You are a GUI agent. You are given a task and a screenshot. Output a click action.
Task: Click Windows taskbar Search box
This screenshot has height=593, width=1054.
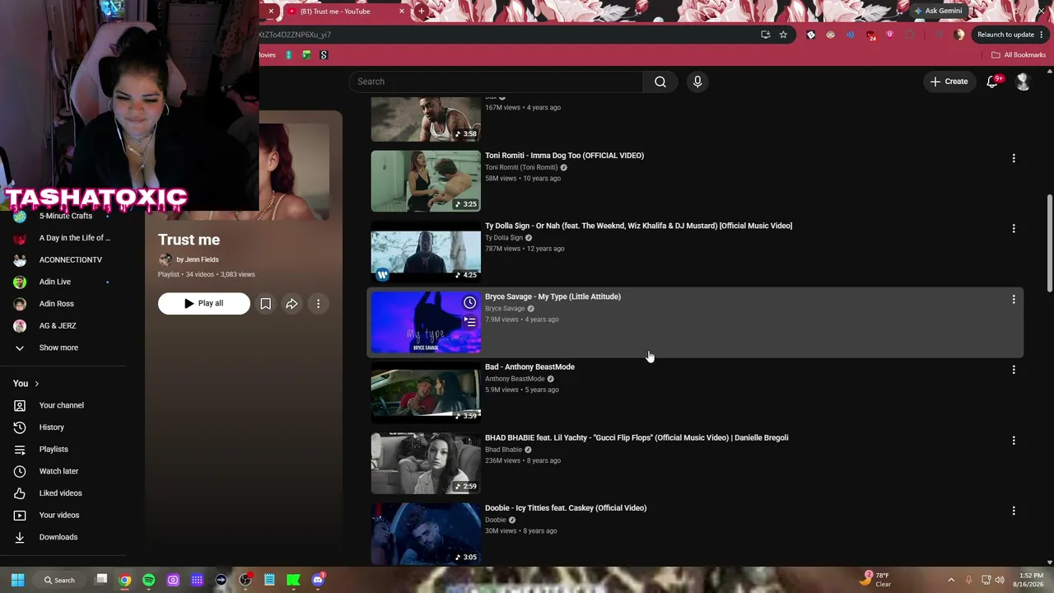59,580
